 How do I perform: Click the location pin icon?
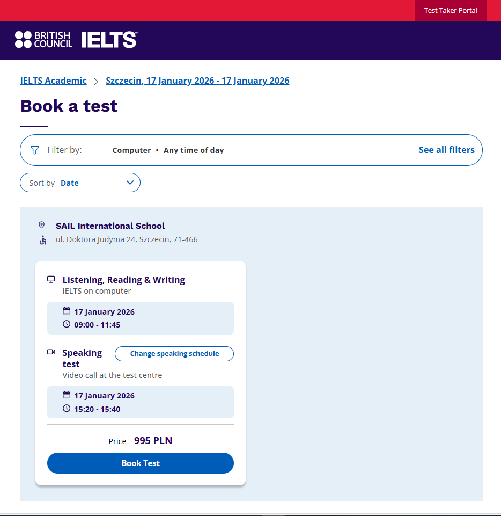[42, 225]
